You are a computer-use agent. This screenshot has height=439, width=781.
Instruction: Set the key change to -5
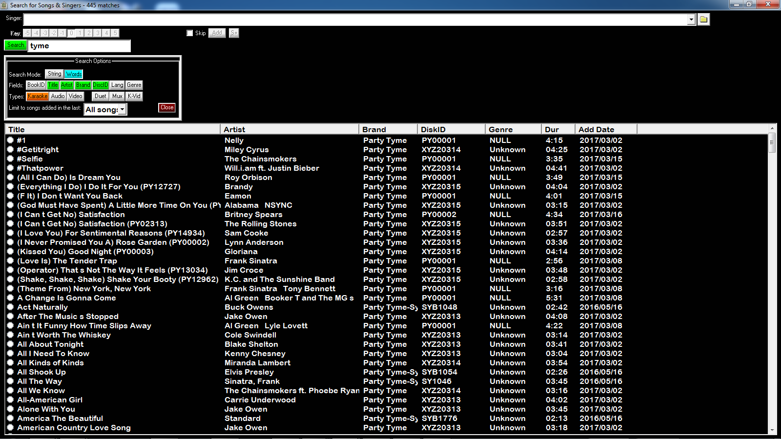click(28, 33)
